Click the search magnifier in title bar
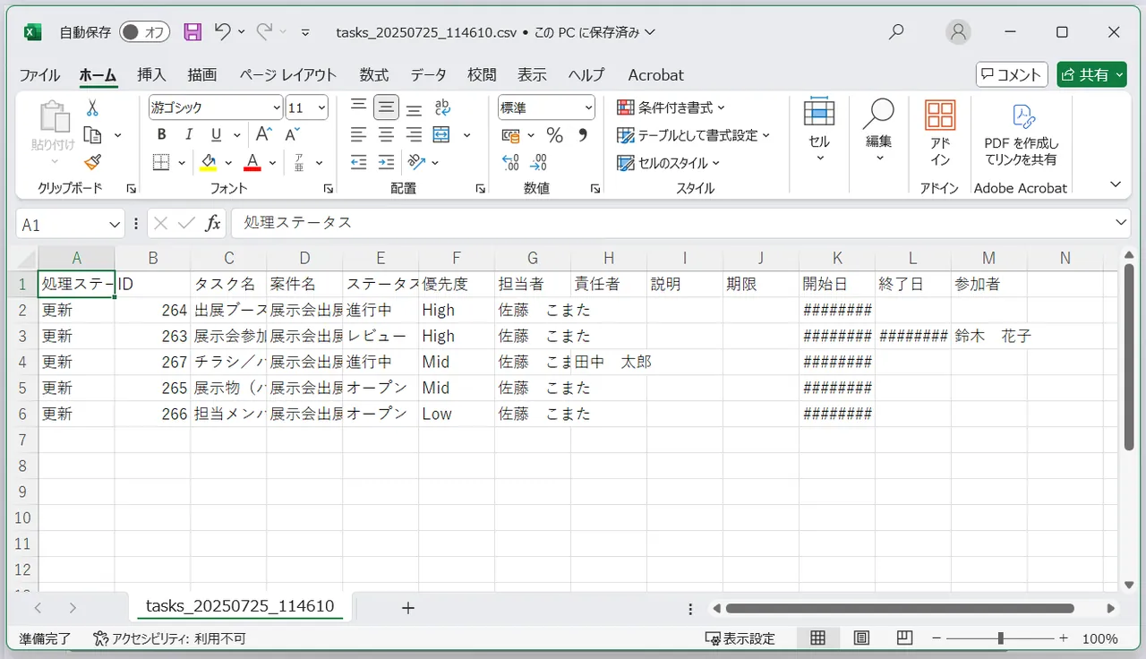 coord(896,32)
